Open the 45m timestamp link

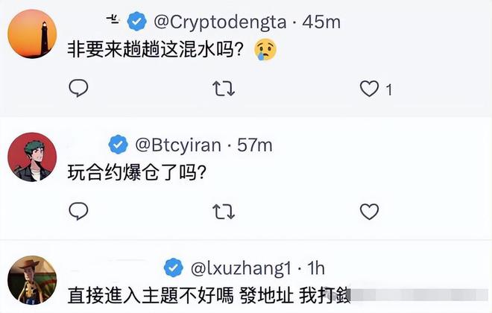[321, 22]
